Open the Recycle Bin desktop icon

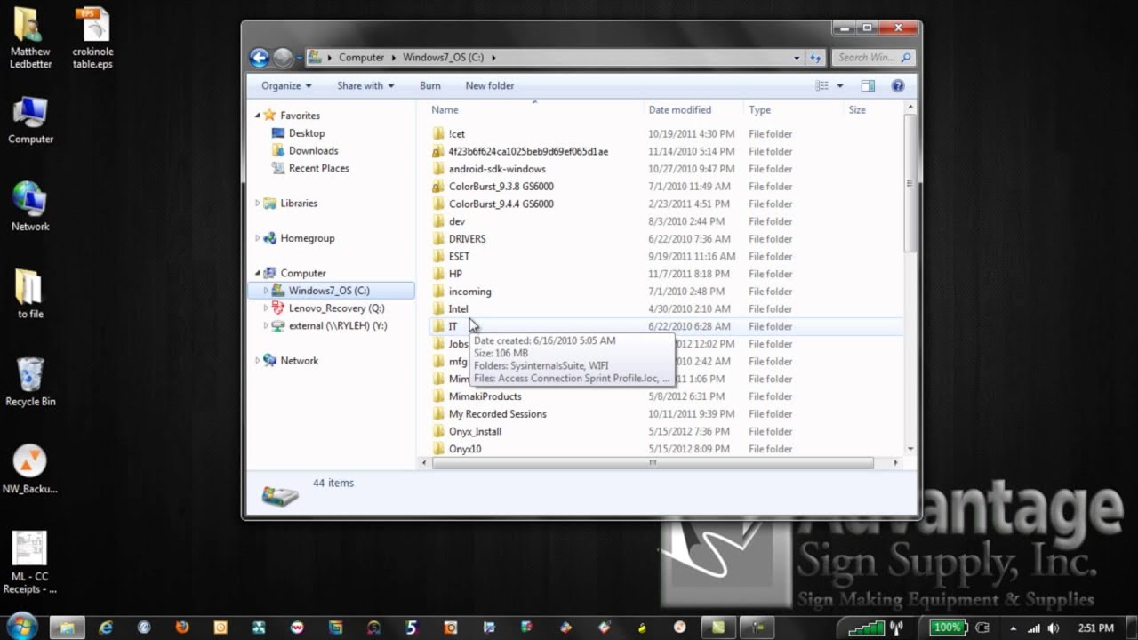pos(30,382)
